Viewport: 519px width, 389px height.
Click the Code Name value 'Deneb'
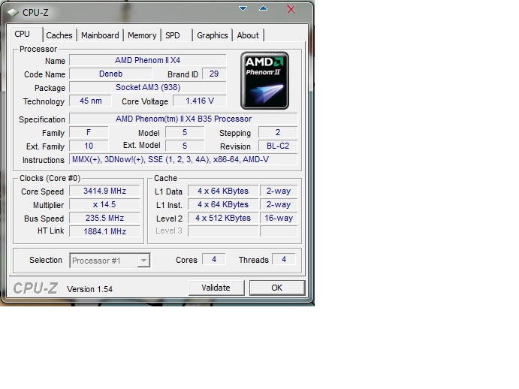pyautogui.click(x=110, y=74)
